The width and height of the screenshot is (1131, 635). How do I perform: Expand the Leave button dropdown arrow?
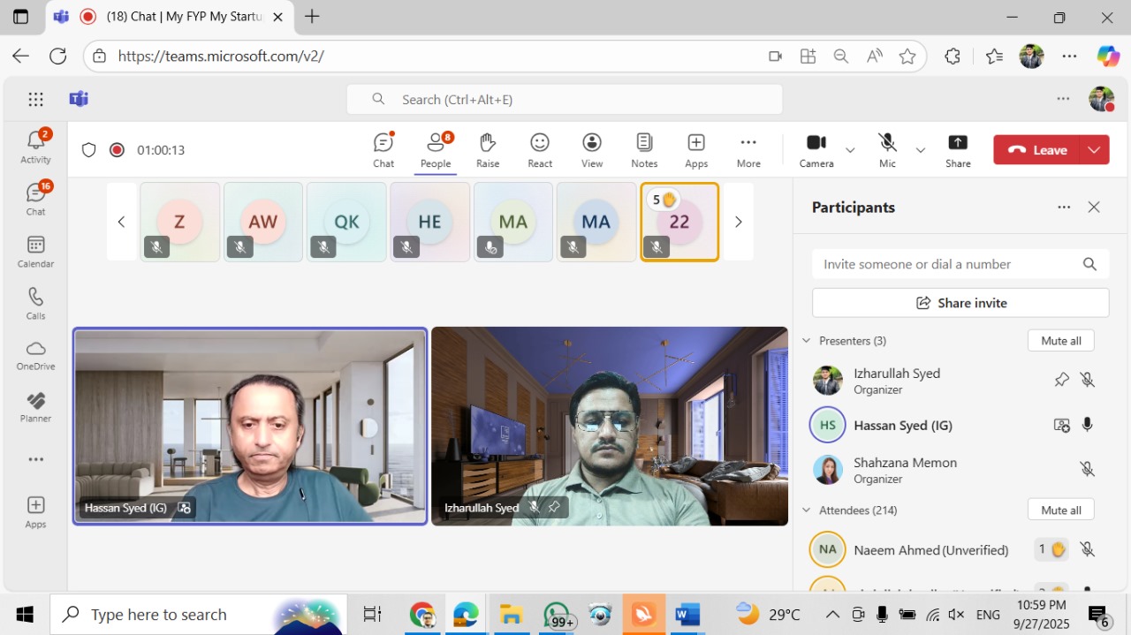click(1094, 150)
